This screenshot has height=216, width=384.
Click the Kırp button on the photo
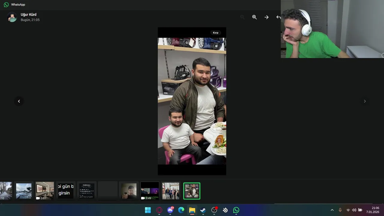[216, 32]
